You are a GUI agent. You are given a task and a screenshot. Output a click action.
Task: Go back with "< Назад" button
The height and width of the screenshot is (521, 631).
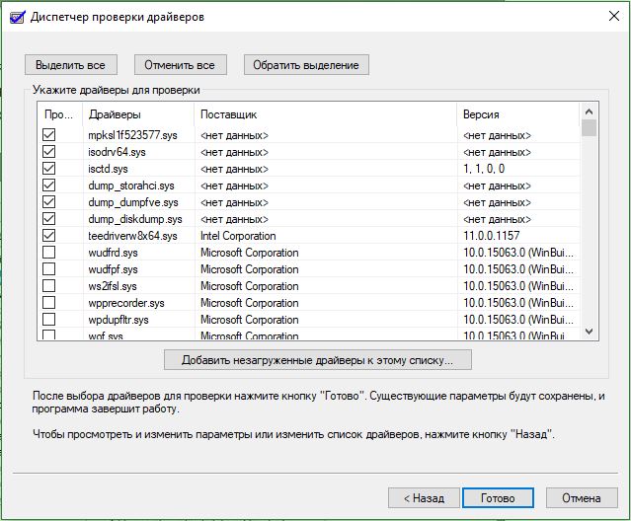pos(424,498)
